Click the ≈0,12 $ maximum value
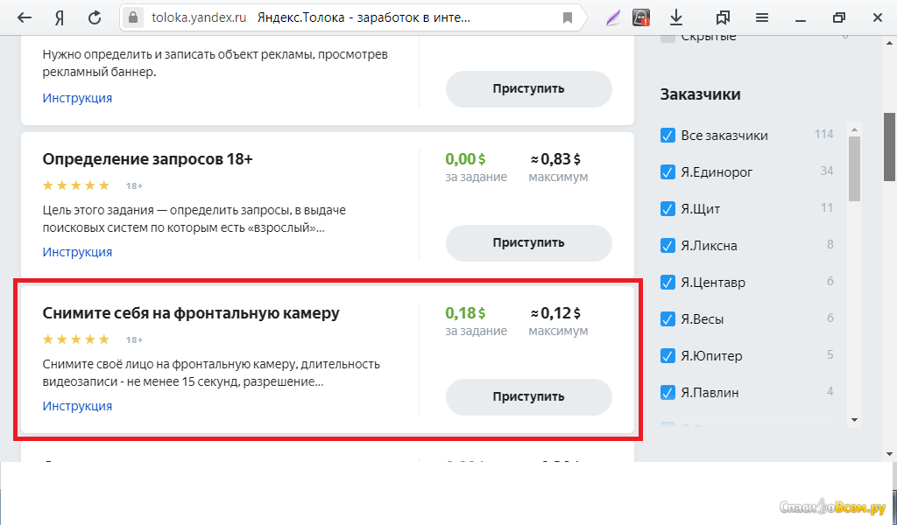897x525 pixels. pyautogui.click(x=555, y=313)
